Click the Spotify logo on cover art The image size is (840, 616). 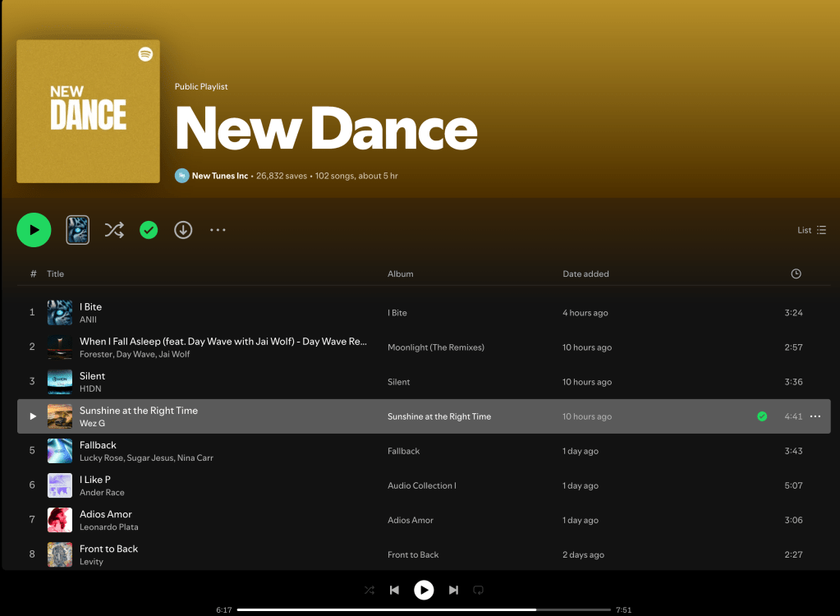tap(145, 54)
